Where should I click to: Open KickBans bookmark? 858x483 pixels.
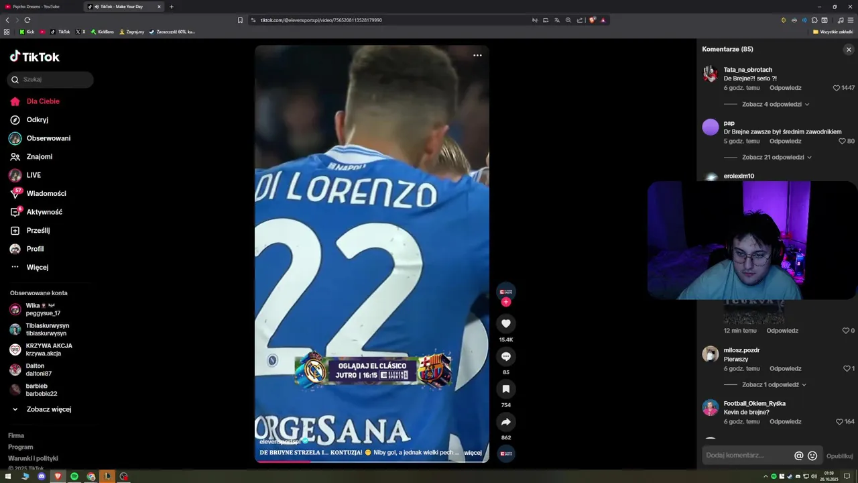[102, 32]
